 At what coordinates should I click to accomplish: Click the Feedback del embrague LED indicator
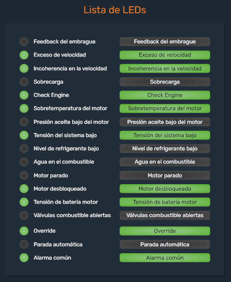pyautogui.click(x=24, y=42)
